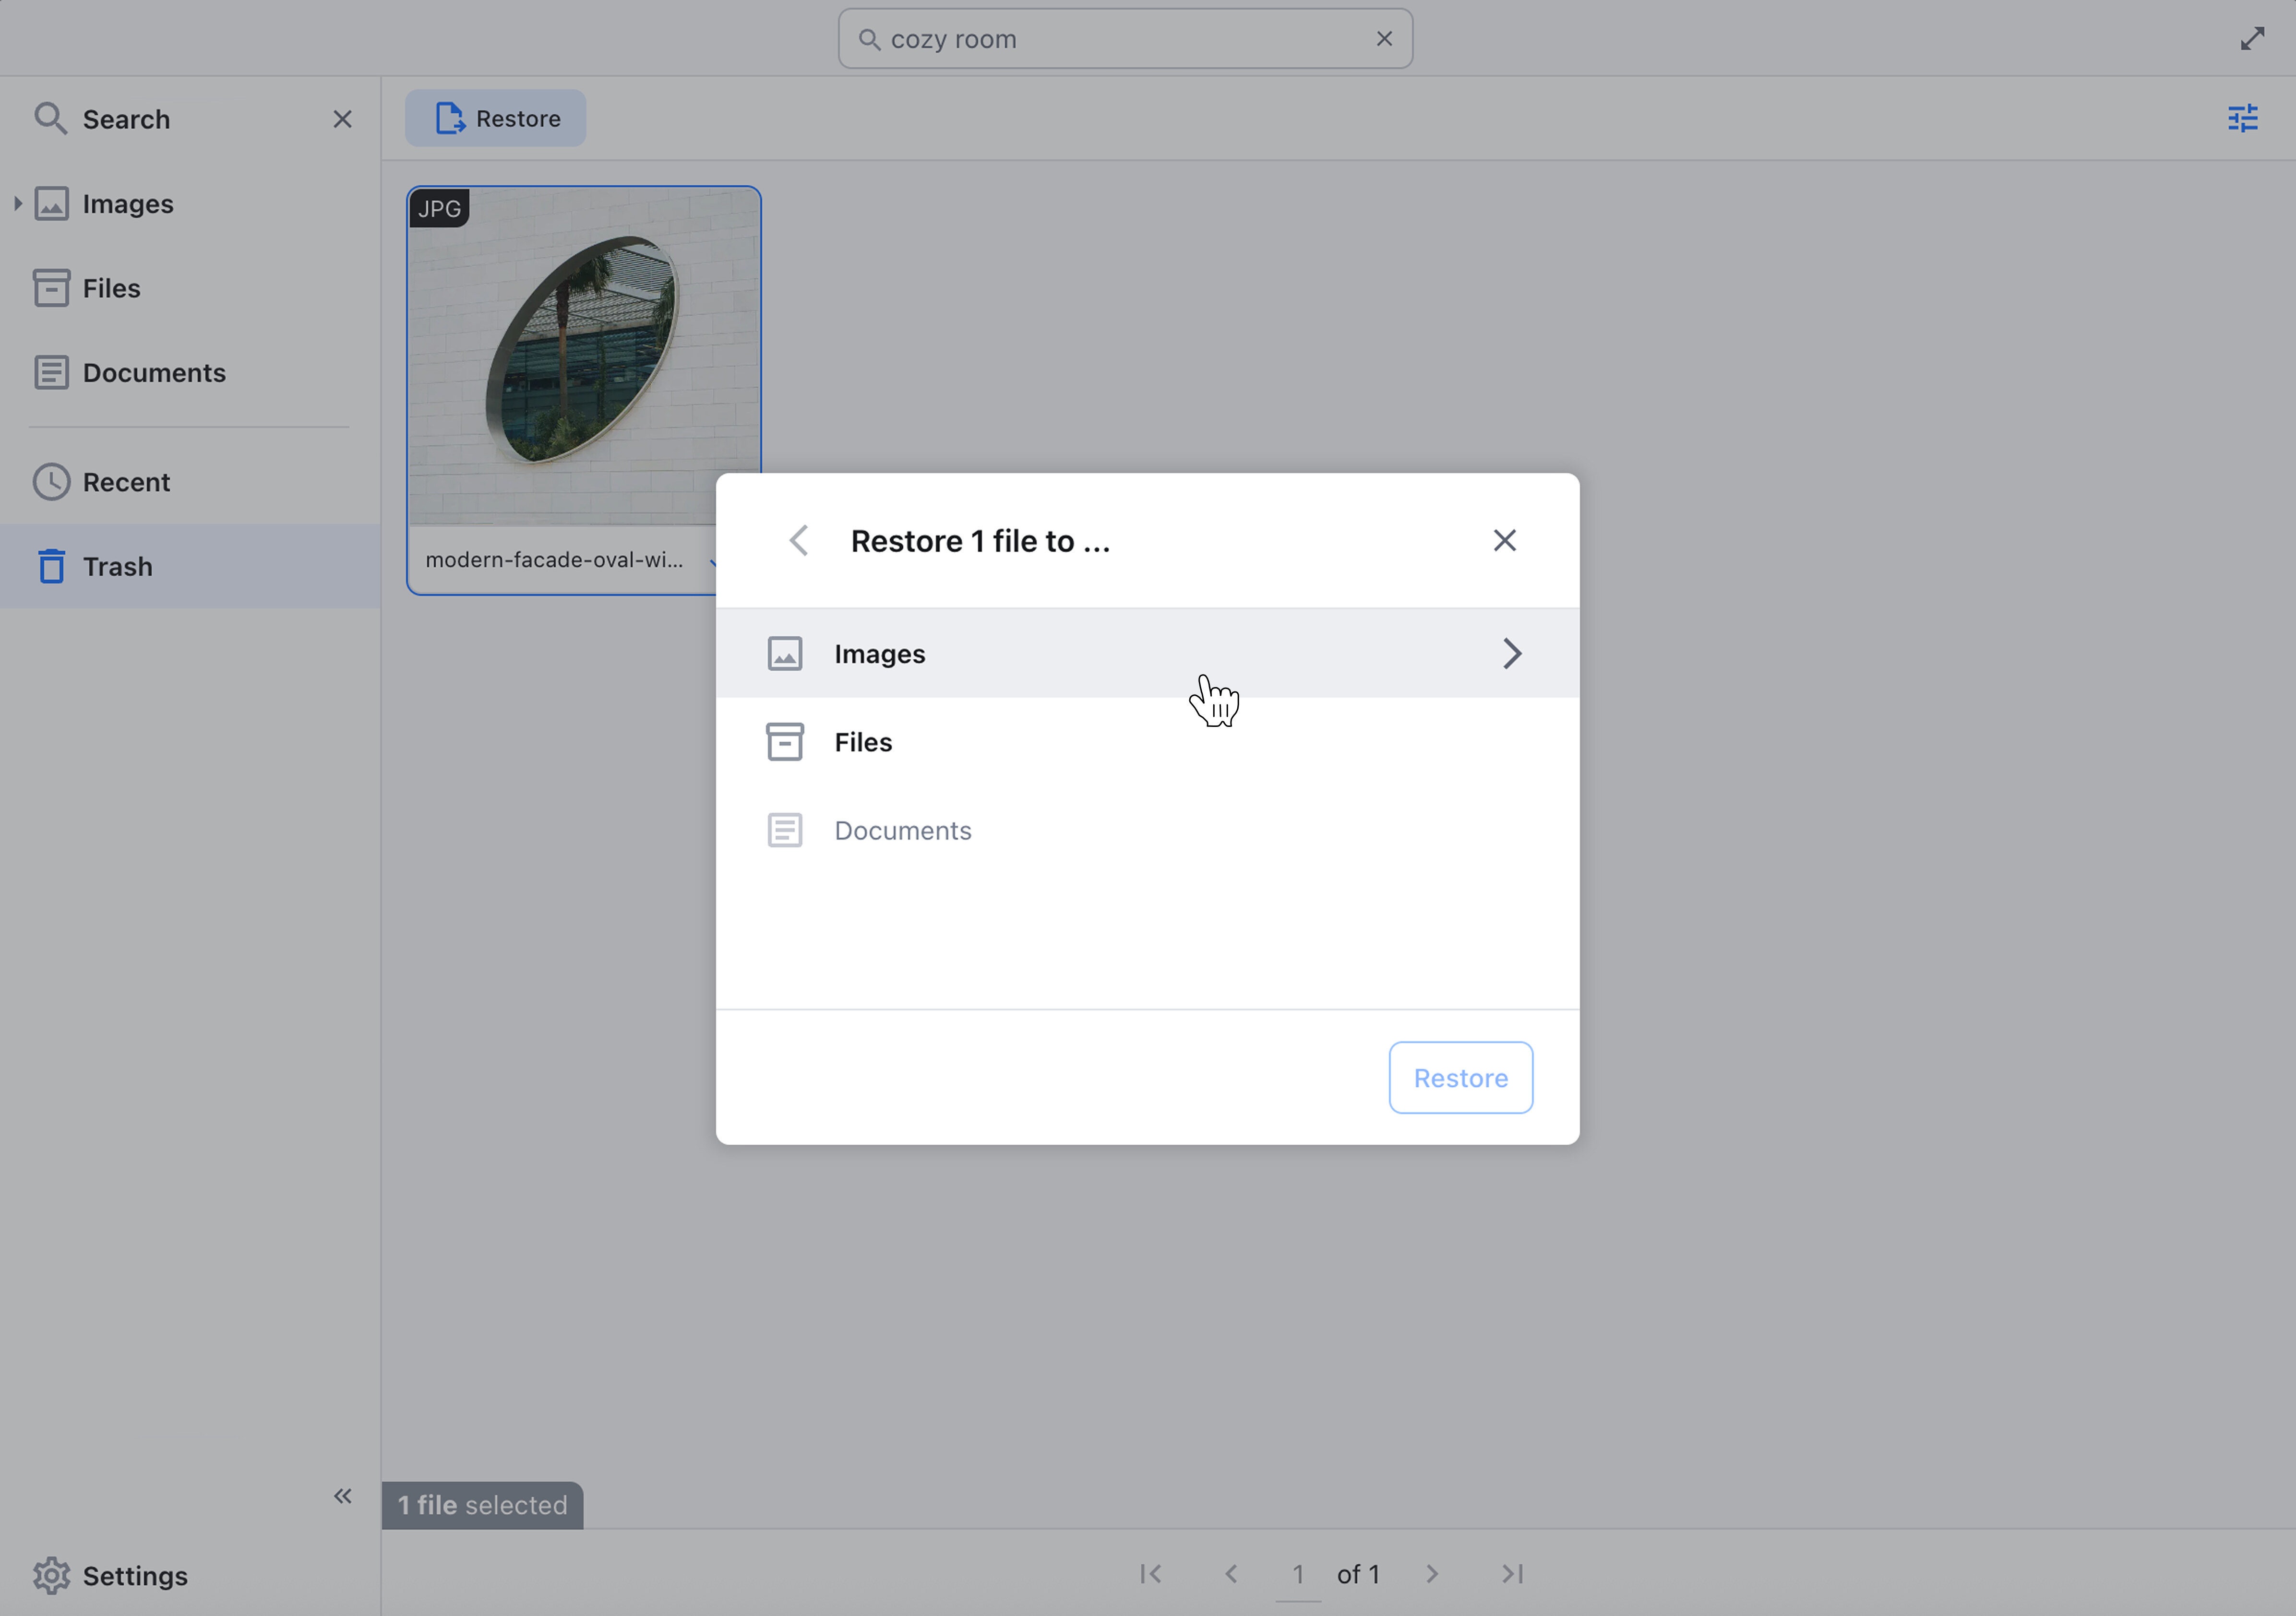This screenshot has height=1616, width=2296.
Task: Select the modern-facade-oval JPG thumbnail
Action: (x=584, y=356)
